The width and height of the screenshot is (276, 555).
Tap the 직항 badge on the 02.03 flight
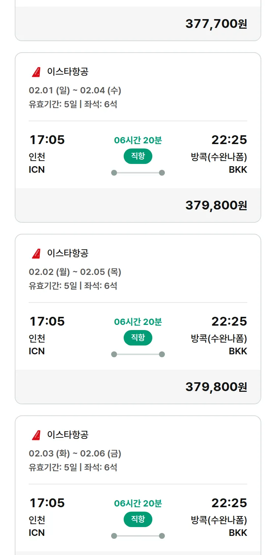coord(138,519)
